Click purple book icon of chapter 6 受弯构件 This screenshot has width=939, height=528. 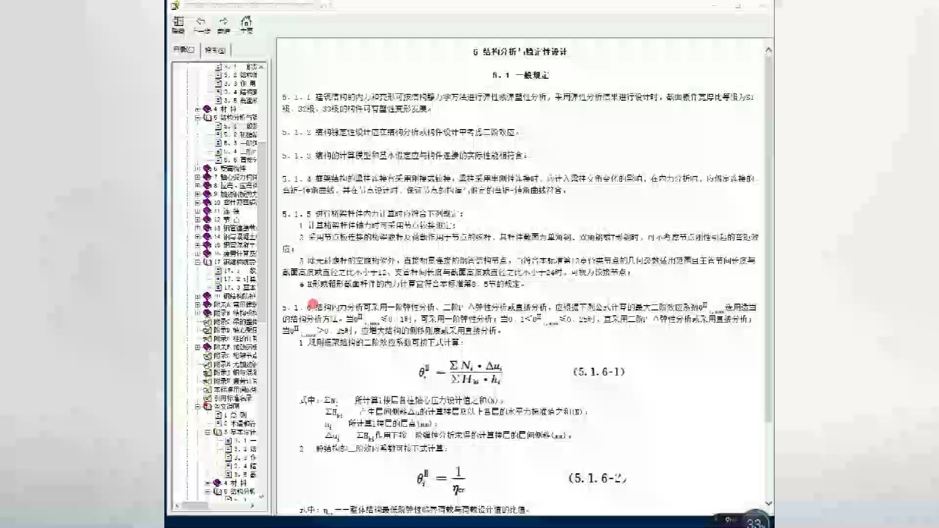click(207, 169)
